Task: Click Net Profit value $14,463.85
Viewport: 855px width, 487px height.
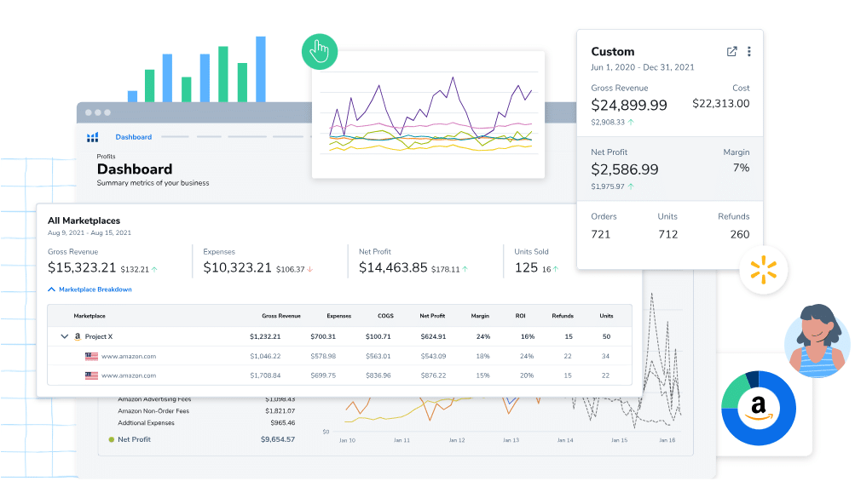Action: (393, 267)
